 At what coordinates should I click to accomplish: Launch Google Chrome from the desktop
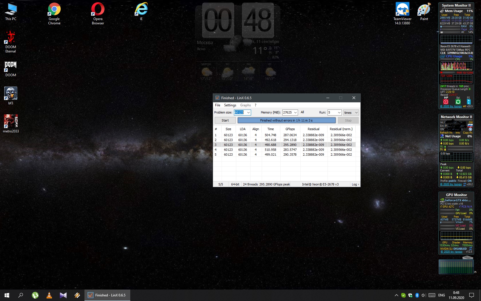click(x=54, y=13)
